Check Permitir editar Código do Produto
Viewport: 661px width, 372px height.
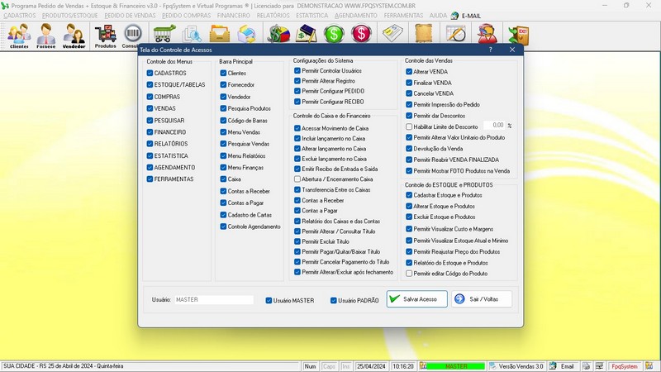click(x=409, y=274)
